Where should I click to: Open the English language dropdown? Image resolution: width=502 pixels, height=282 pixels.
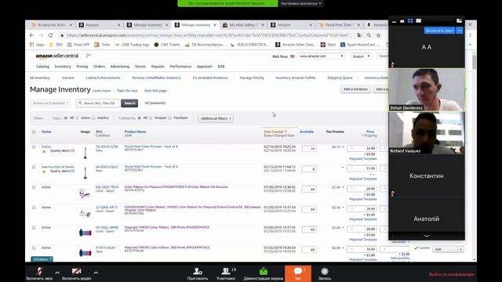coord(361,56)
